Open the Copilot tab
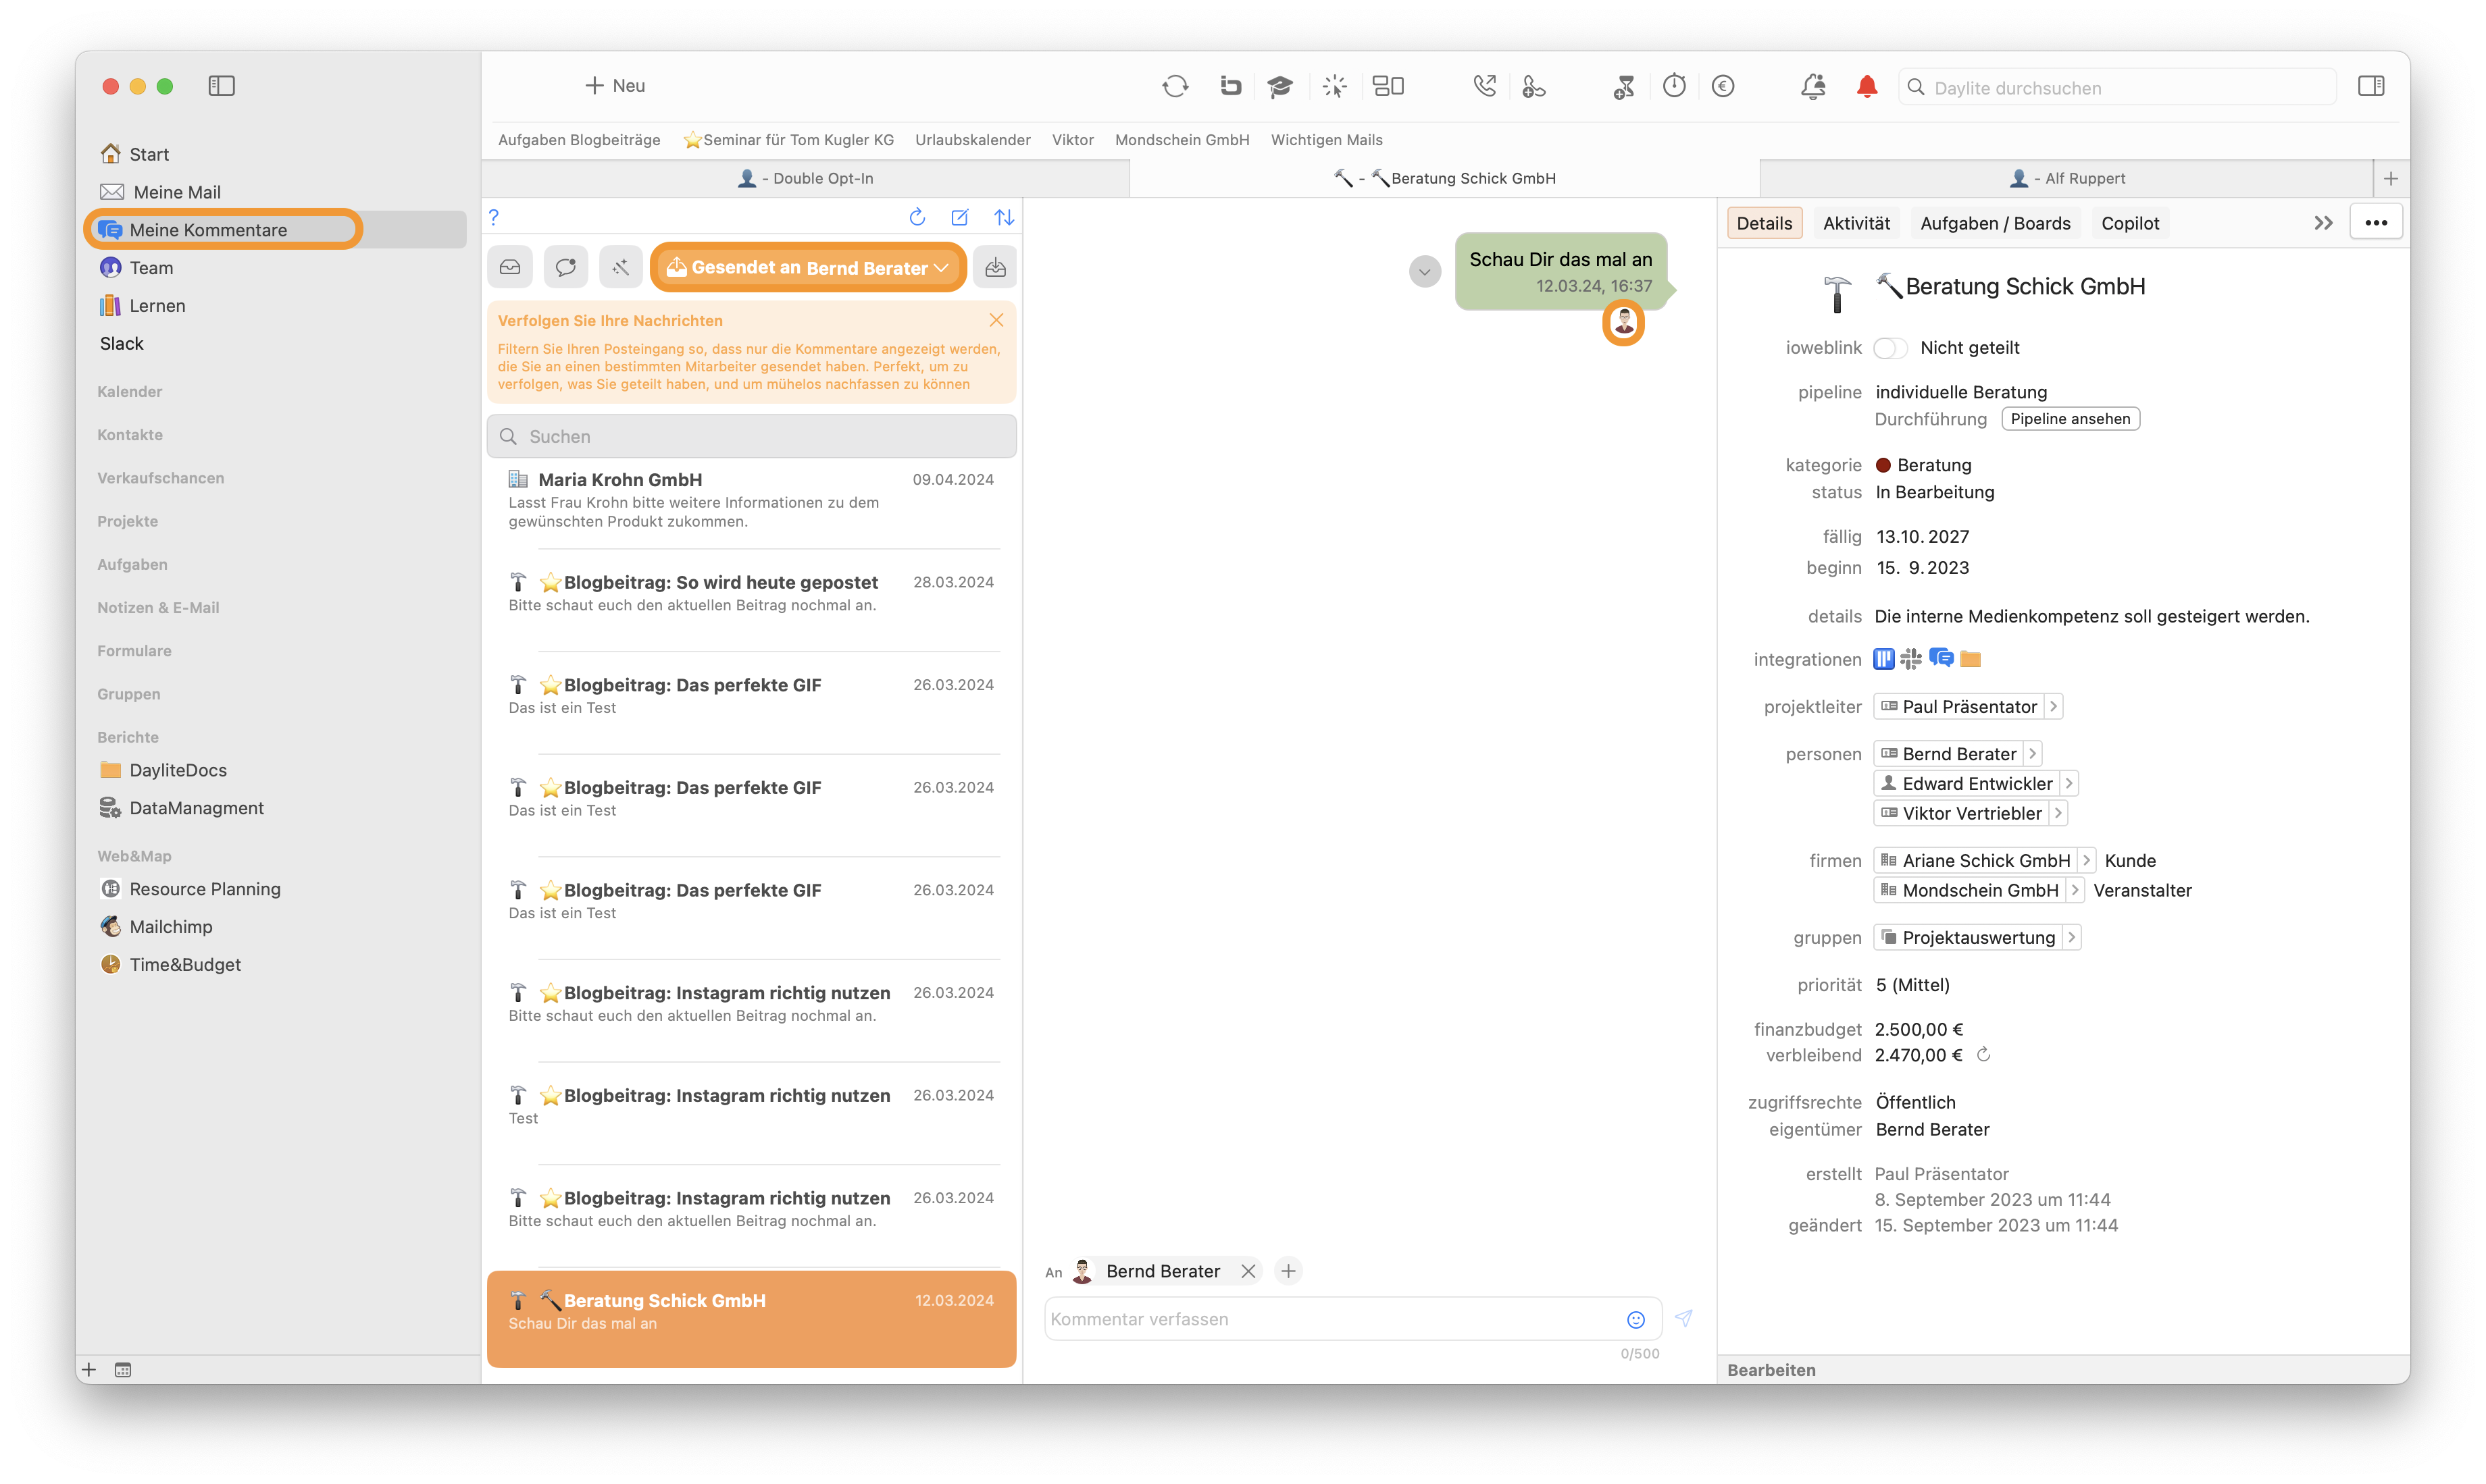The width and height of the screenshot is (2486, 1484). point(2130,223)
